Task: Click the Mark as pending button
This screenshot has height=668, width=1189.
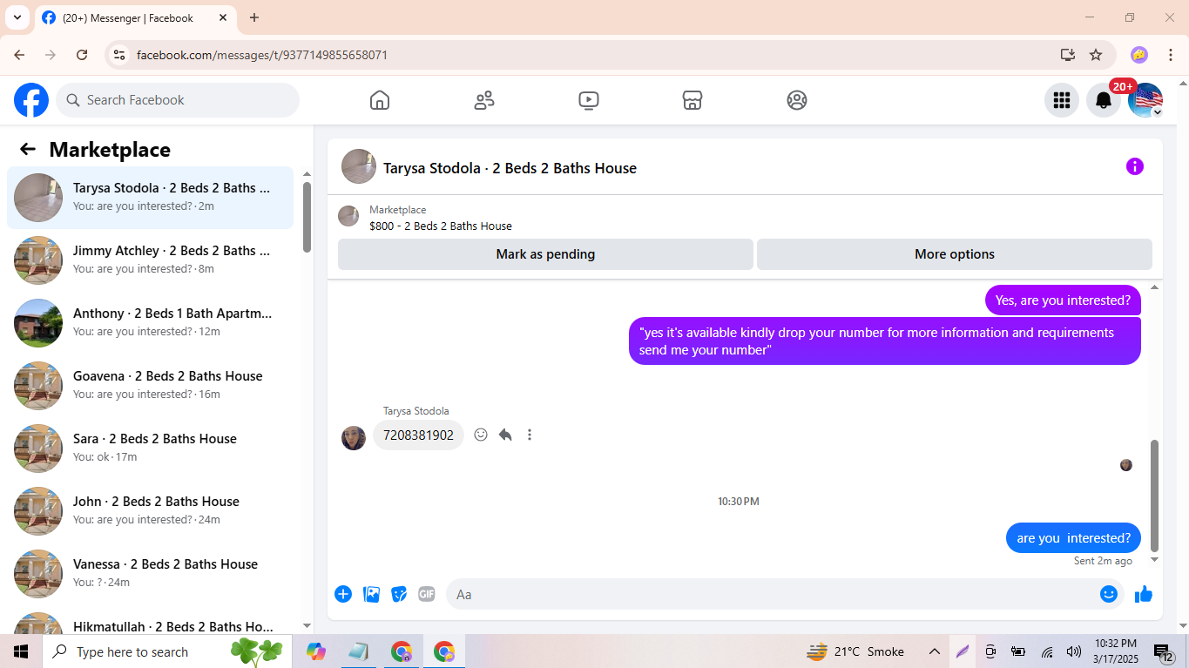Action: point(545,254)
